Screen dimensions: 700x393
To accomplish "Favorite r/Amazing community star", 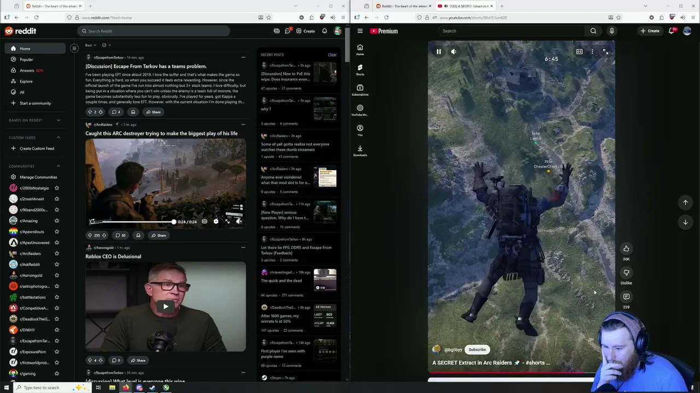I will [57, 221].
